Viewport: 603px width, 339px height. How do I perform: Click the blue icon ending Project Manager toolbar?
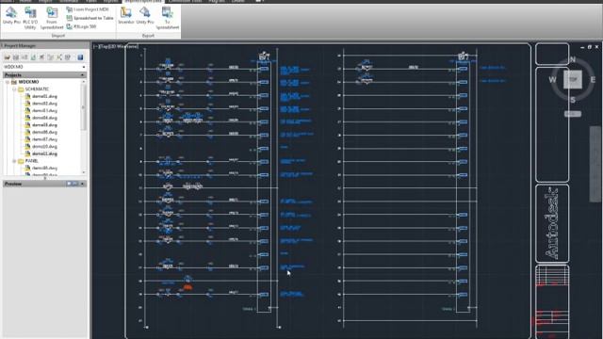pyautogui.click(x=80, y=57)
